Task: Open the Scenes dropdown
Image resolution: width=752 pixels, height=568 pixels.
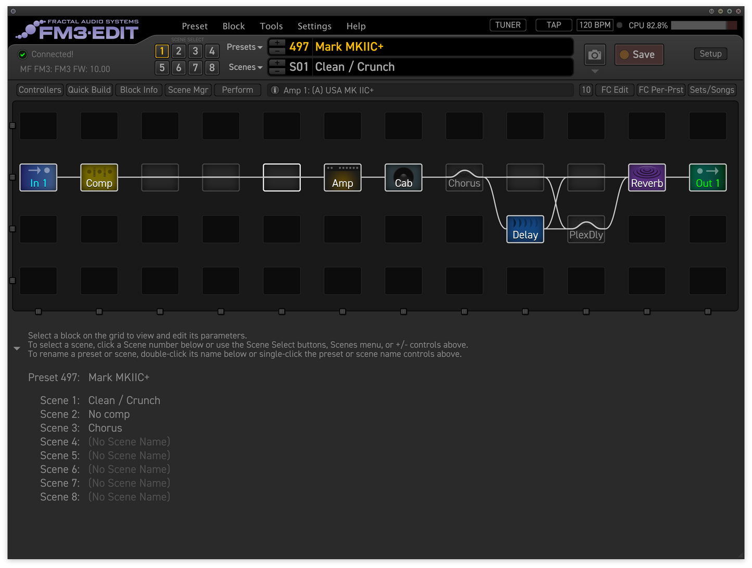Action: click(245, 67)
